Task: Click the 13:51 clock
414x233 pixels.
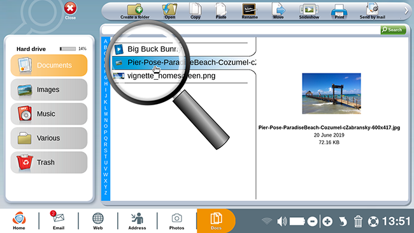Action: click(396, 221)
